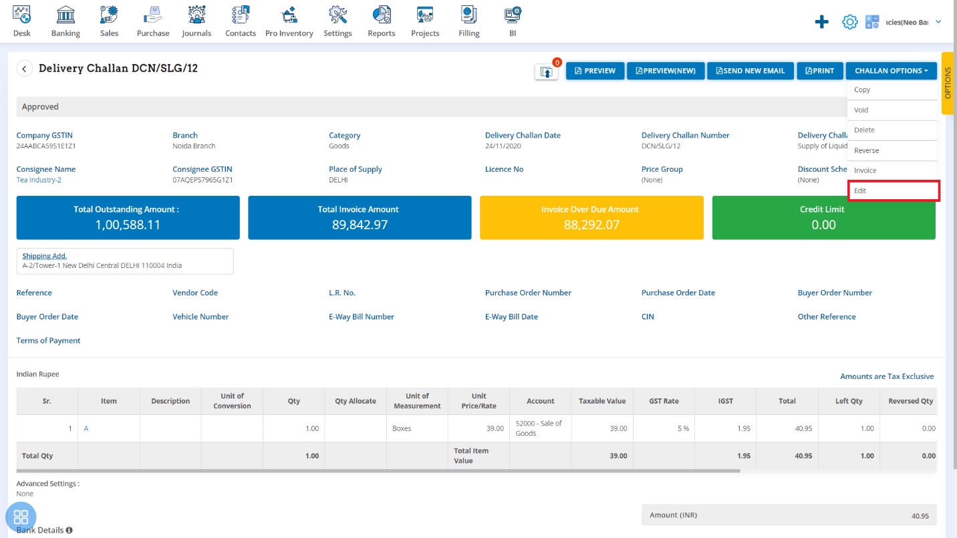Image resolution: width=957 pixels, height=538 pixels.
Task: Click the Approved status bar
Action: (x=476, y=107)
